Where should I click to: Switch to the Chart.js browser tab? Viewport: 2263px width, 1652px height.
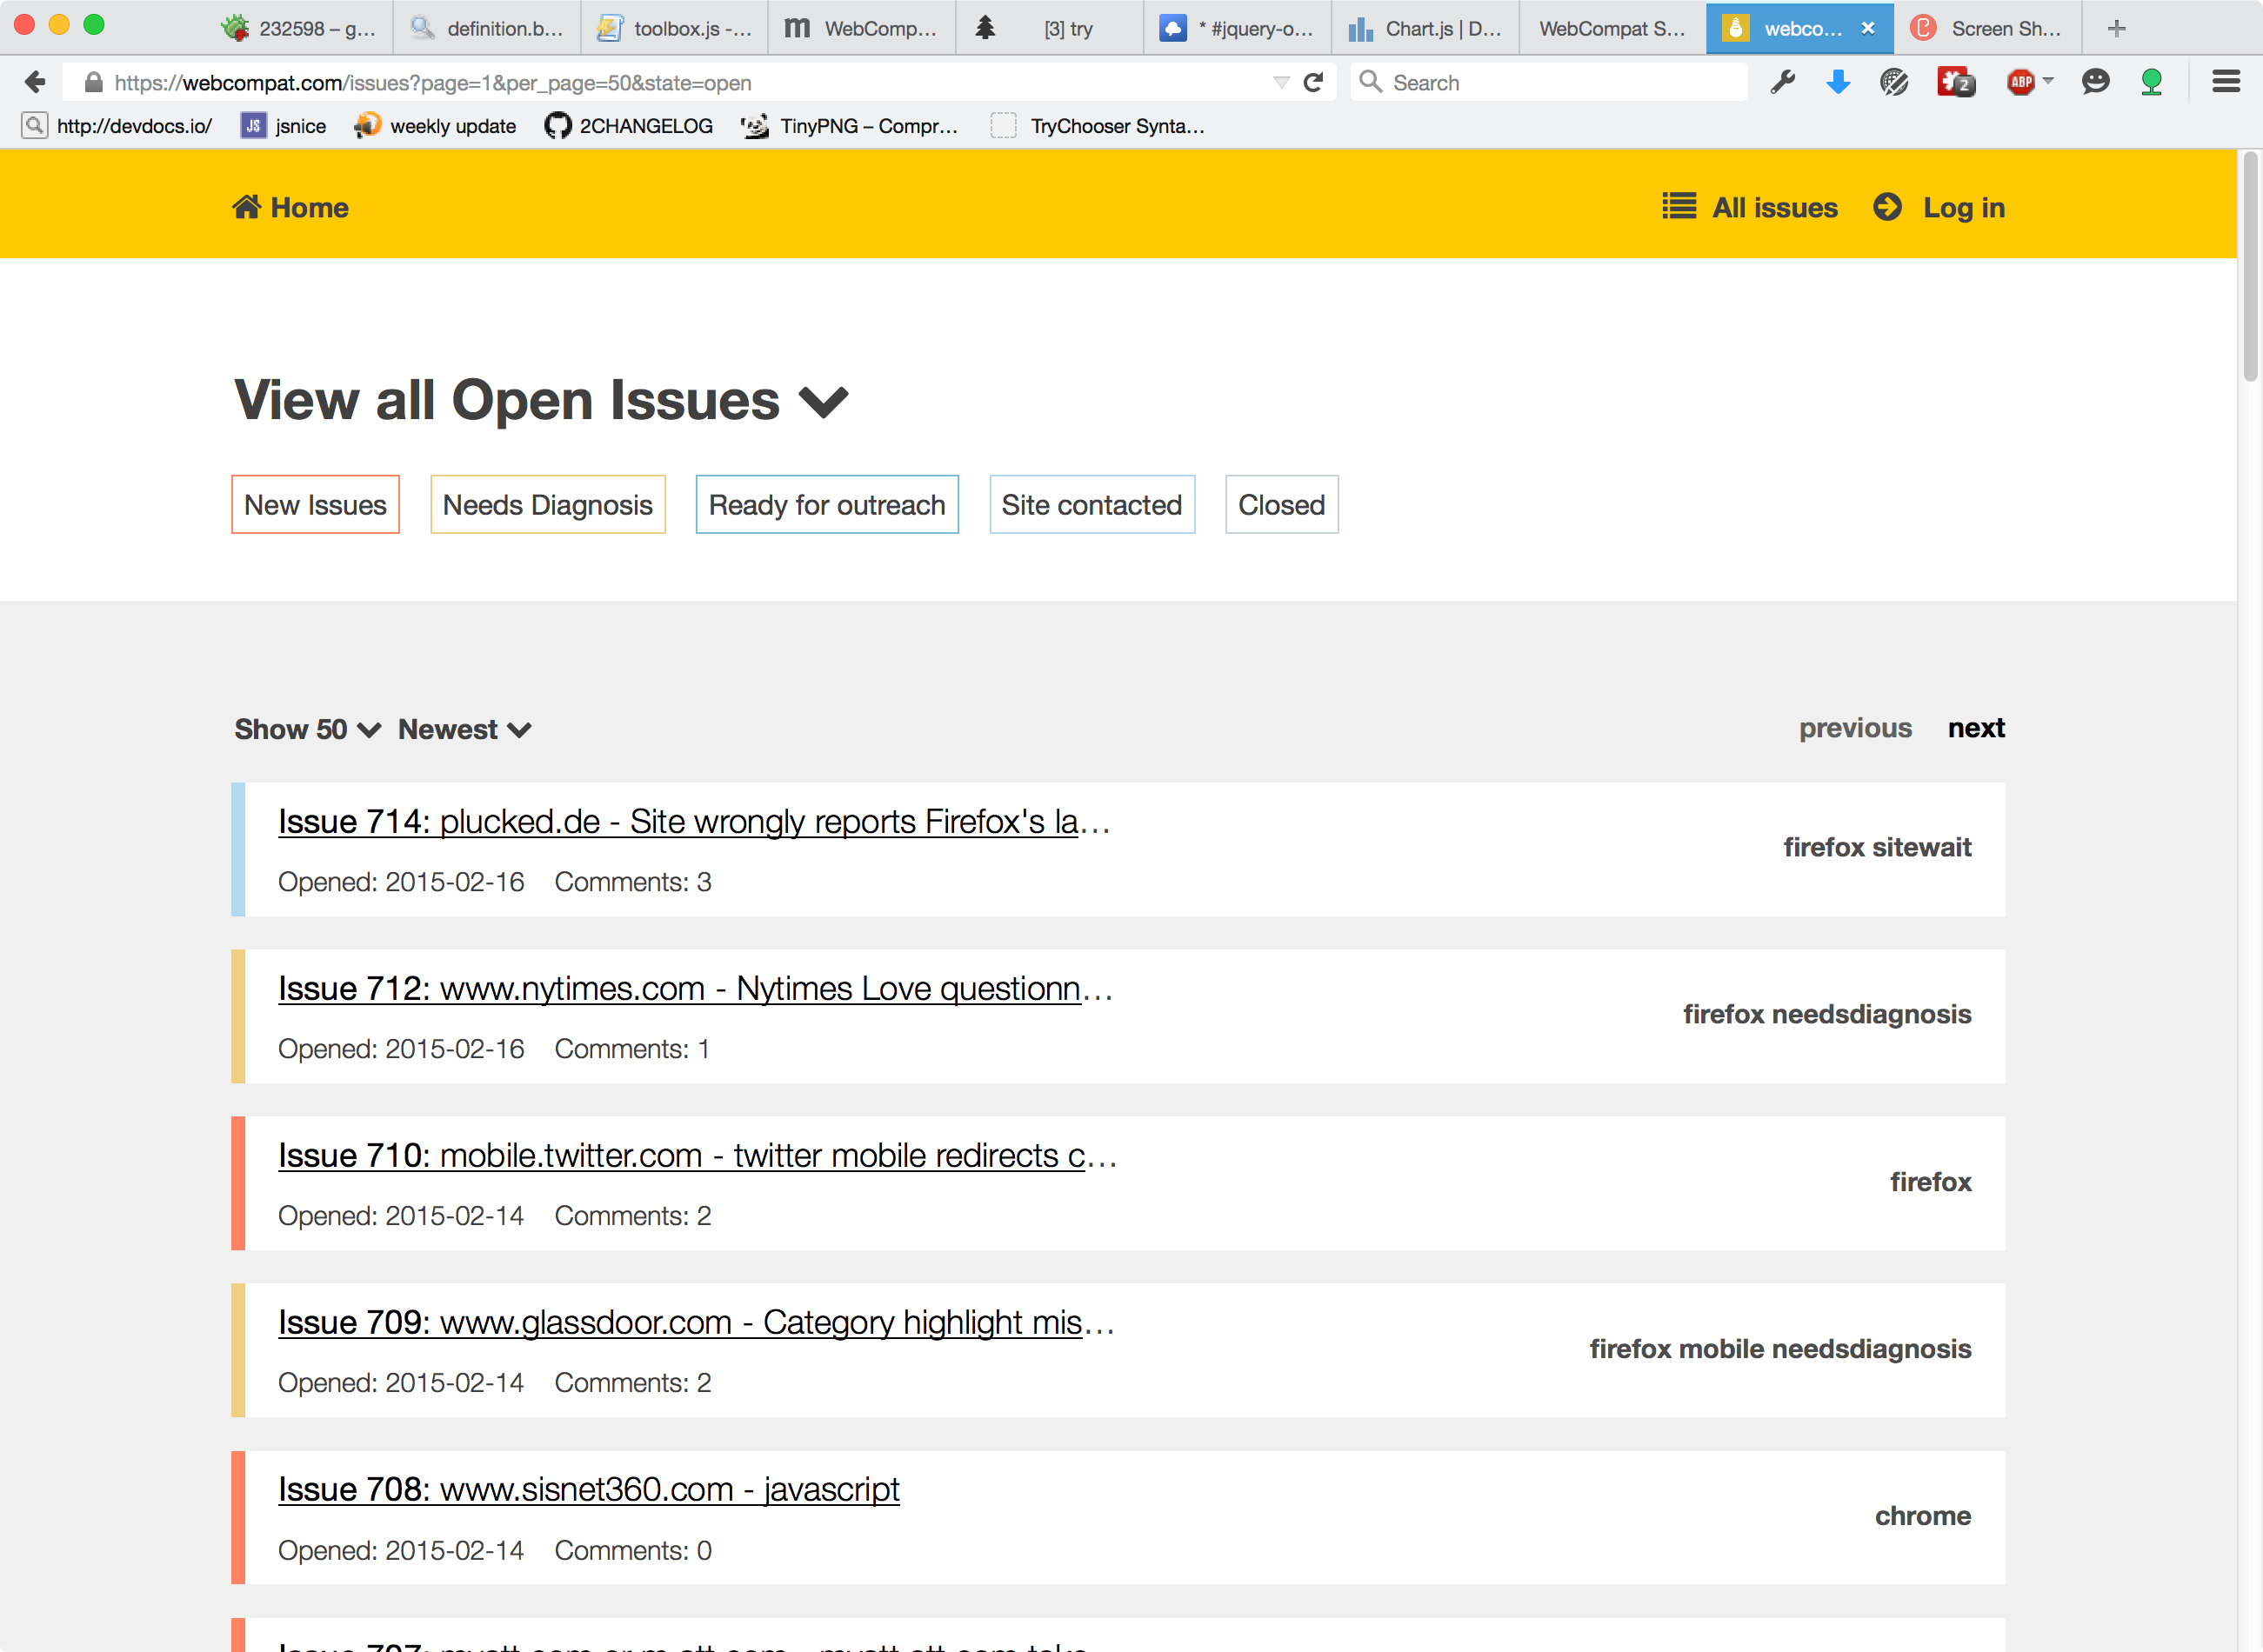point(1428,28)
